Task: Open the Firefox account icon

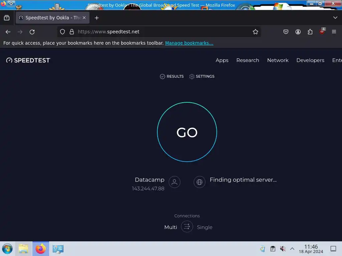Action: [x=298, y=32]
